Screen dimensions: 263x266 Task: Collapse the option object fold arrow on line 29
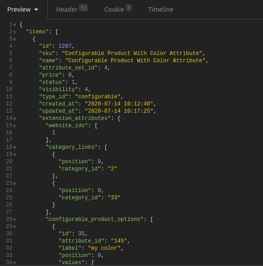(14, 227)
